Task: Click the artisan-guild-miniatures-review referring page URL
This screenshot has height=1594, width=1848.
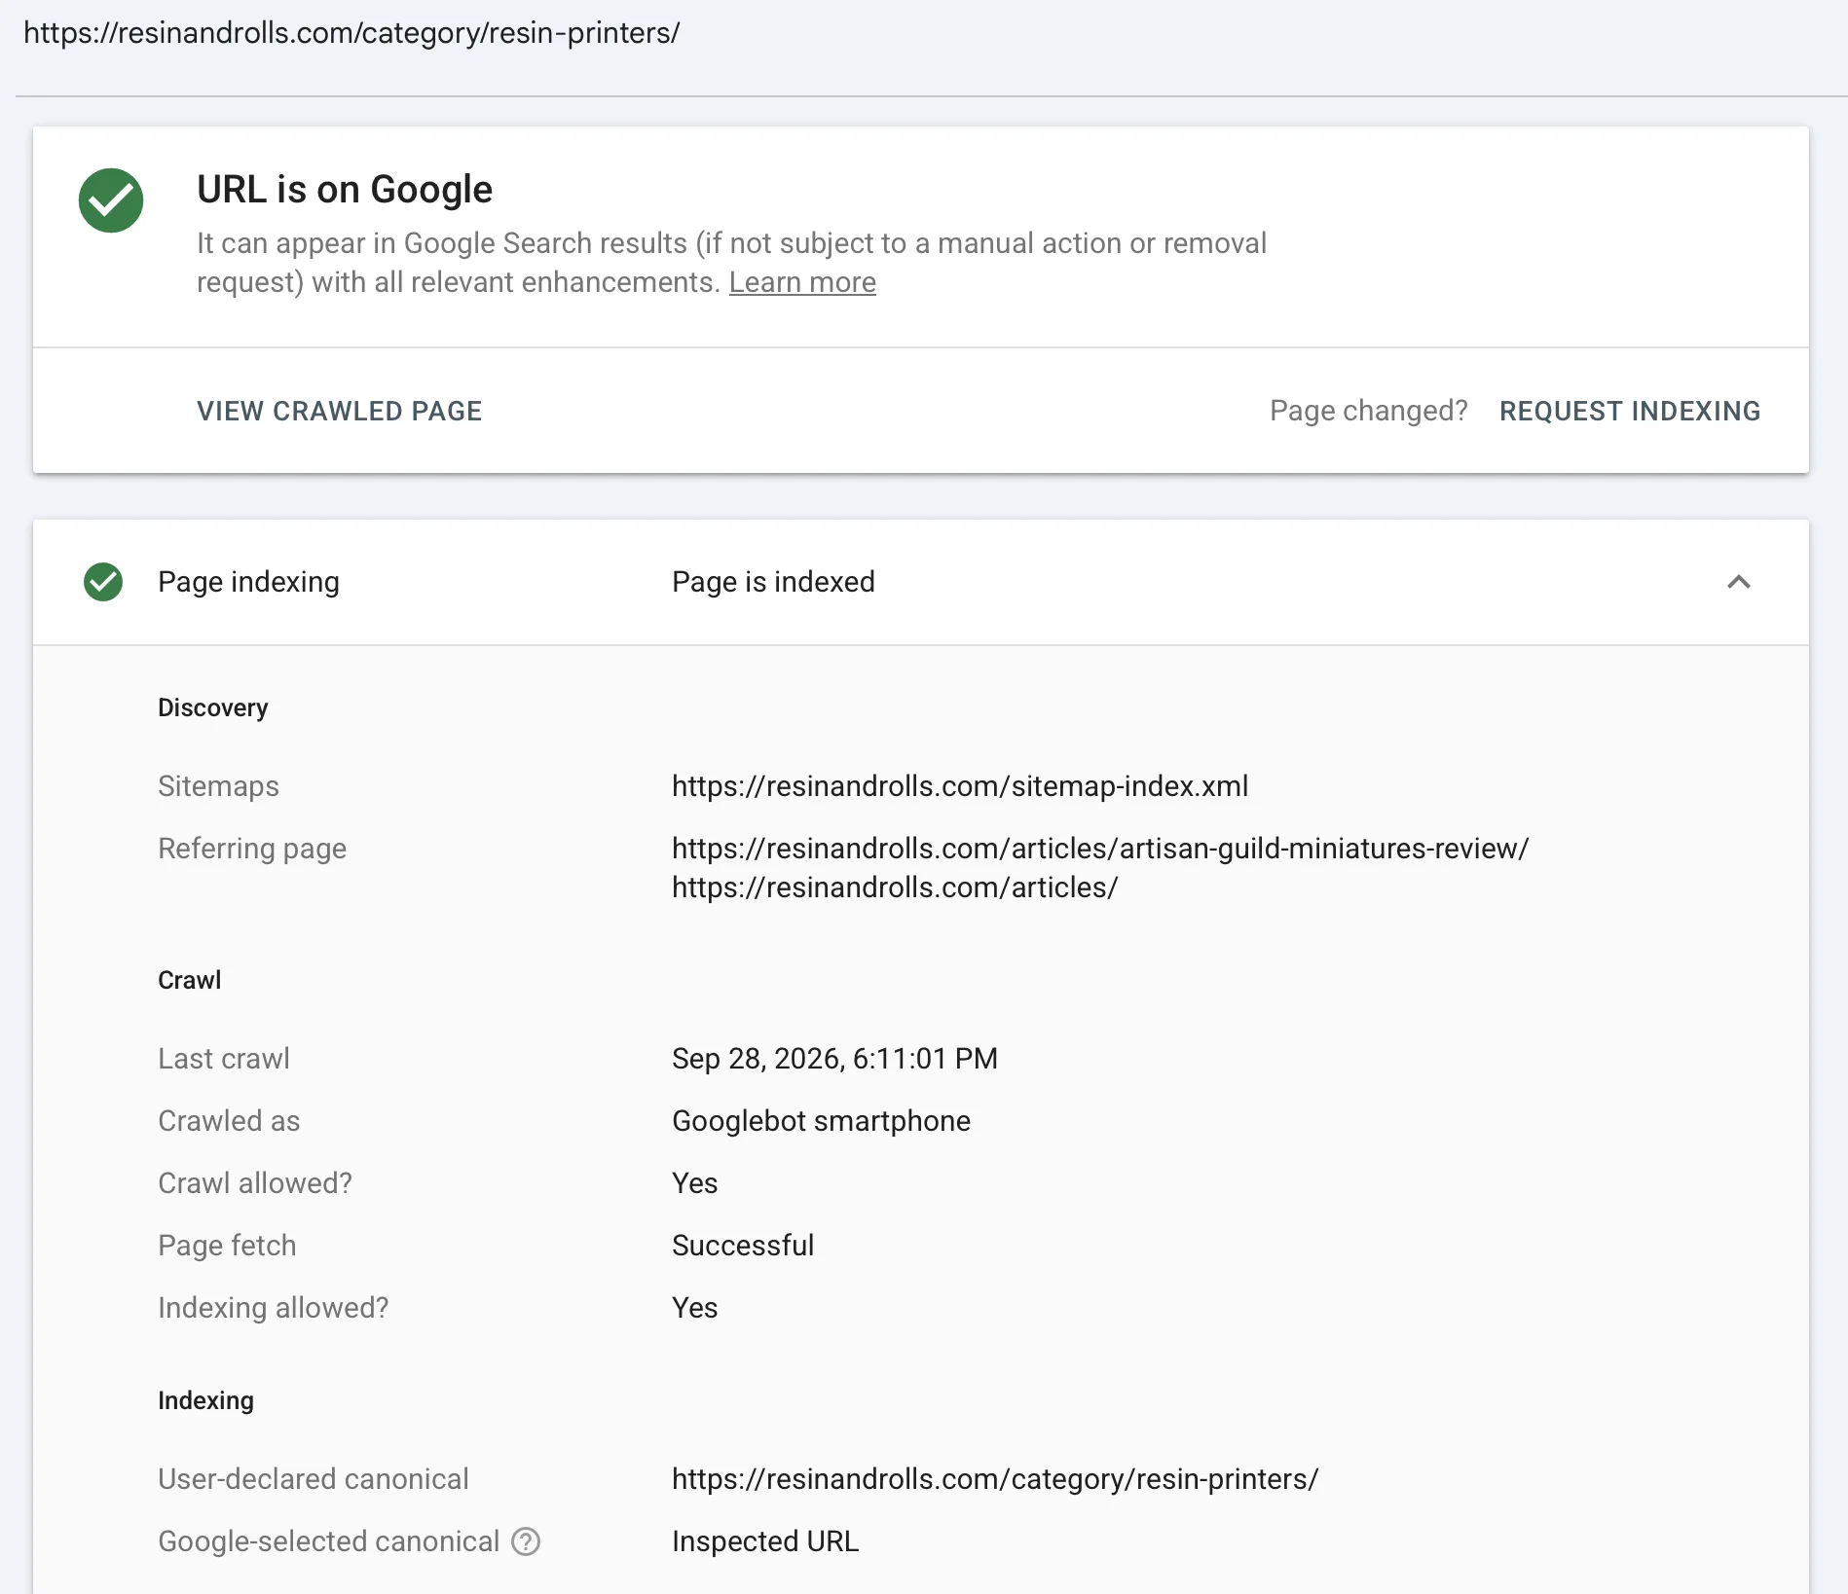Action: pyautogui.click(x=1100, y=849)
